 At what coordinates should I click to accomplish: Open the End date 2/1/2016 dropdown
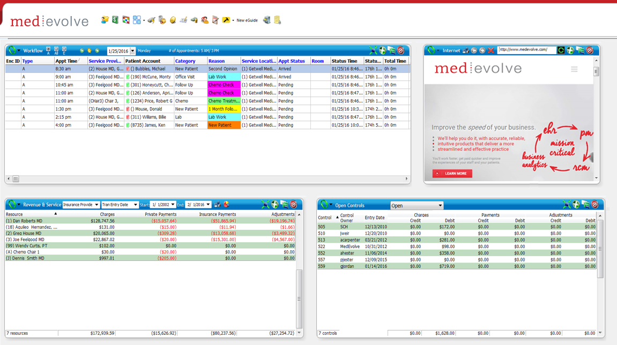click(208, 205)
